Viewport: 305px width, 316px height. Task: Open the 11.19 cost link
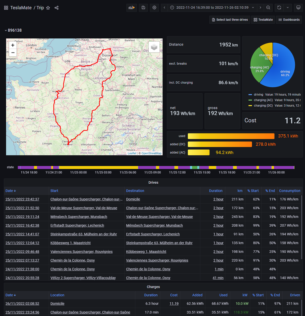pyautogui.click(x=174, y=303)
